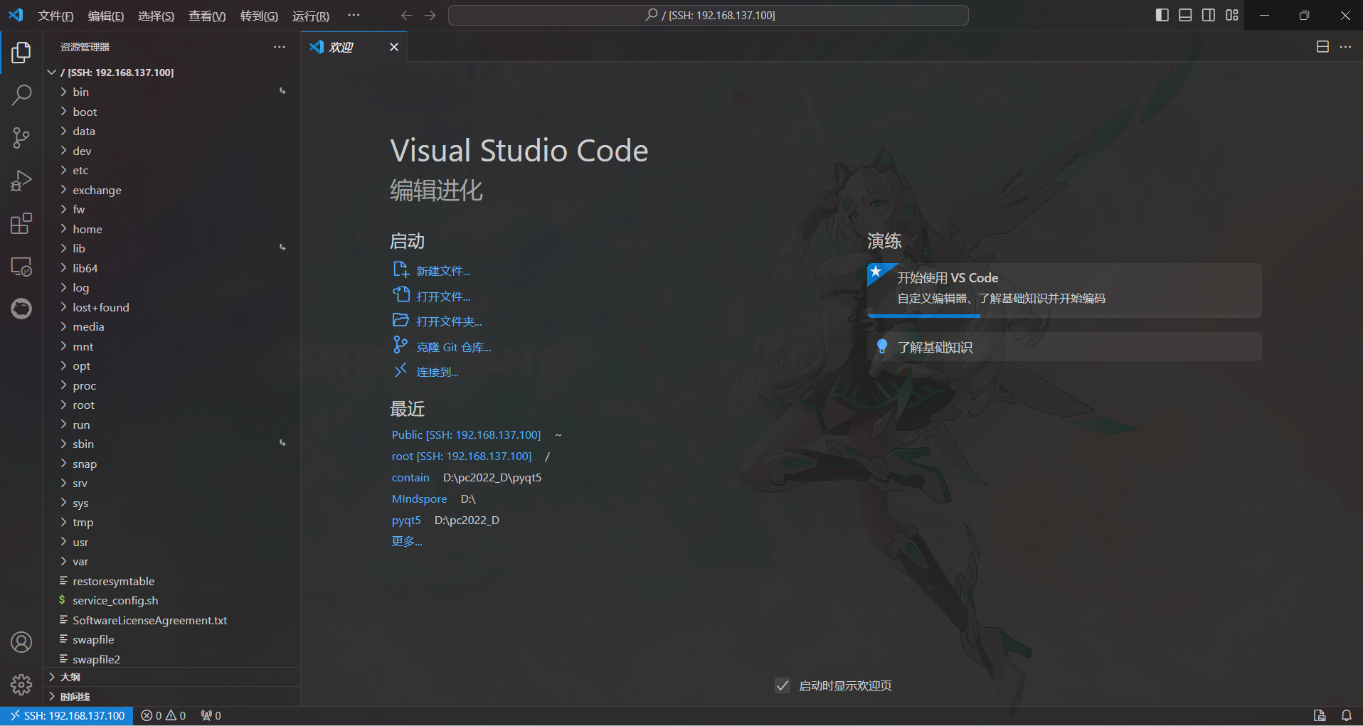Click the Clone Git repository icon
Image resolution: width=1363 pixels, height=726 pixels.
[x=401, y=346]
